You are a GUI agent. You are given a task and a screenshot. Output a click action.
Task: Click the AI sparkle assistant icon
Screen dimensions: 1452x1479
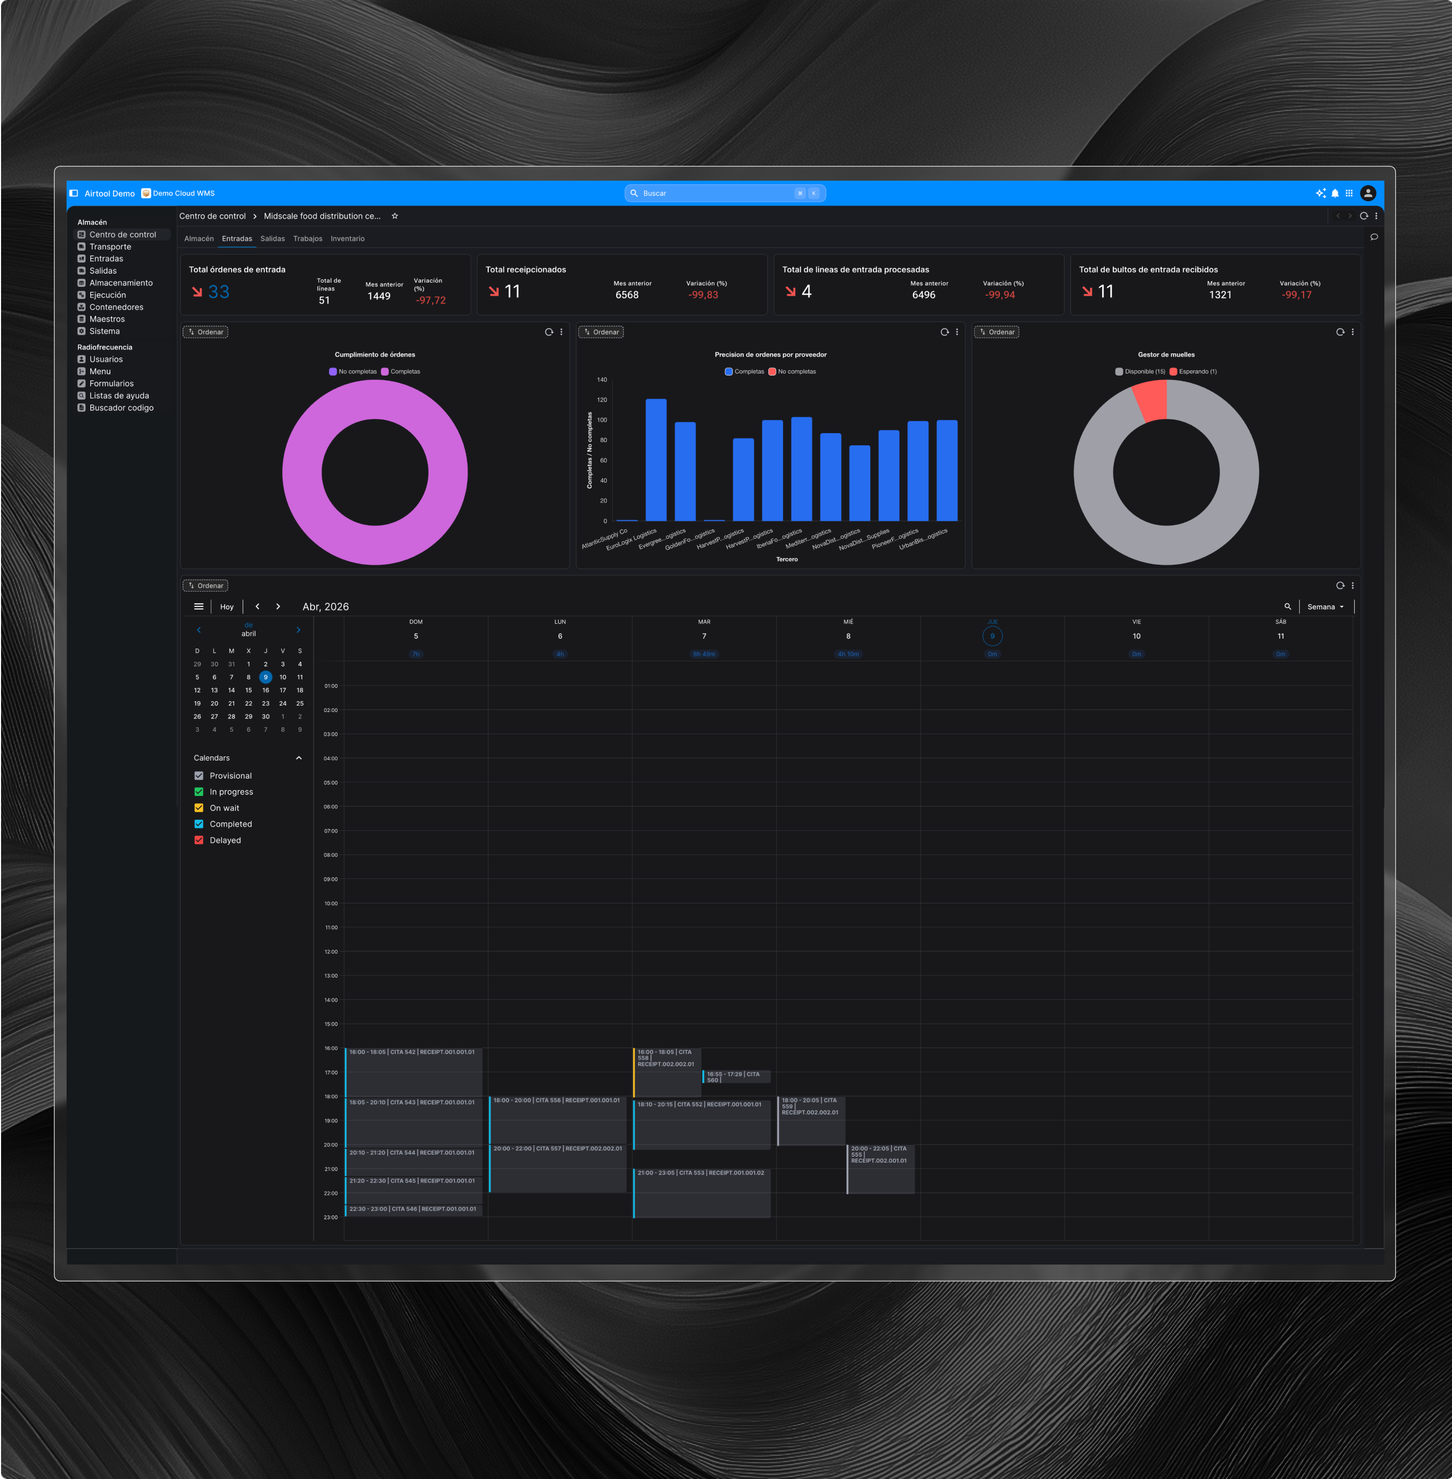[1320, 194]
